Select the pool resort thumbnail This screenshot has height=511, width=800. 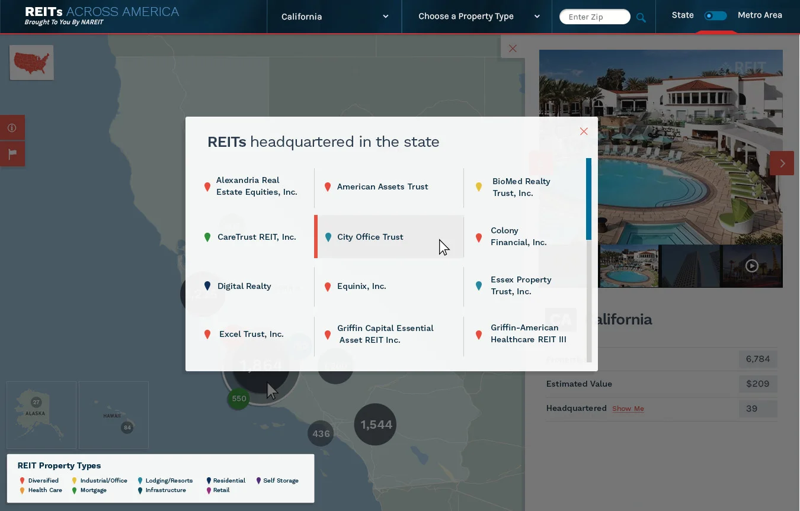[x=629, y=266]
